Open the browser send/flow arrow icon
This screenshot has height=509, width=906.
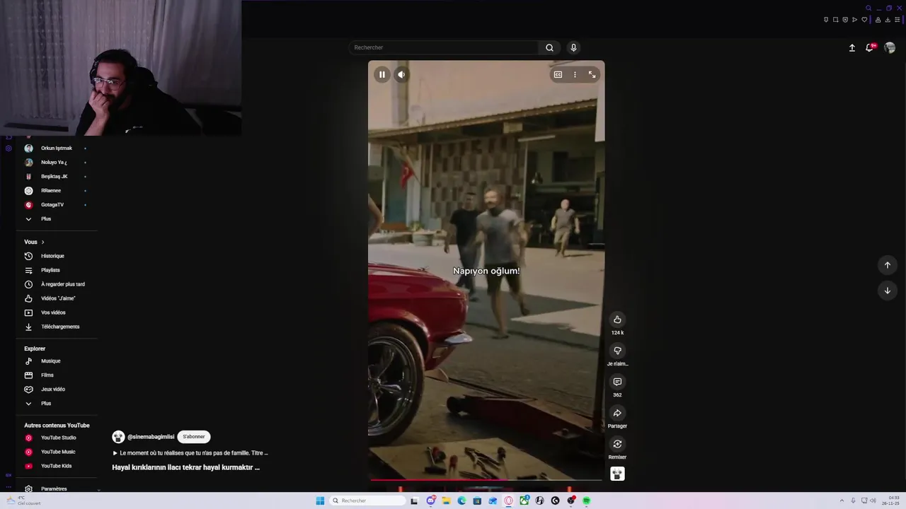click(x=854, y=20)
